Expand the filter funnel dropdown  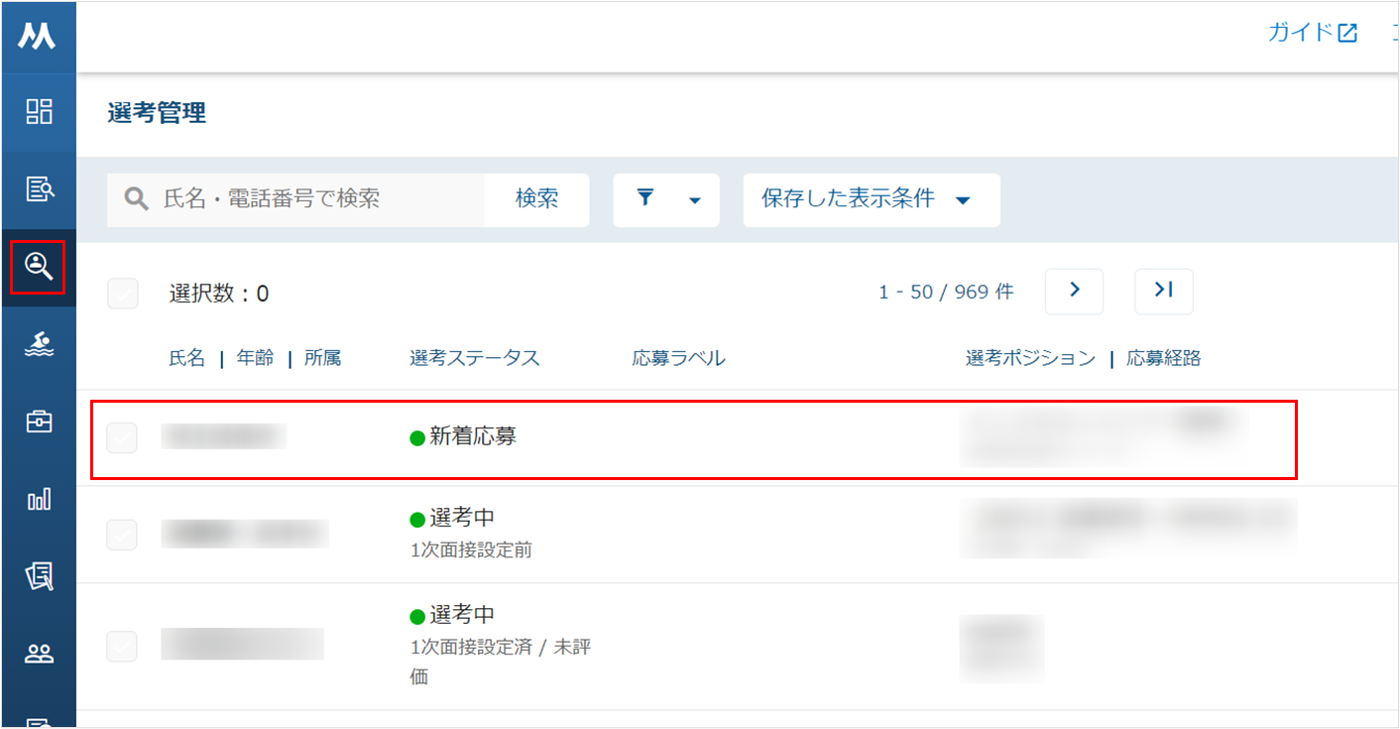(x=666, y=199)
